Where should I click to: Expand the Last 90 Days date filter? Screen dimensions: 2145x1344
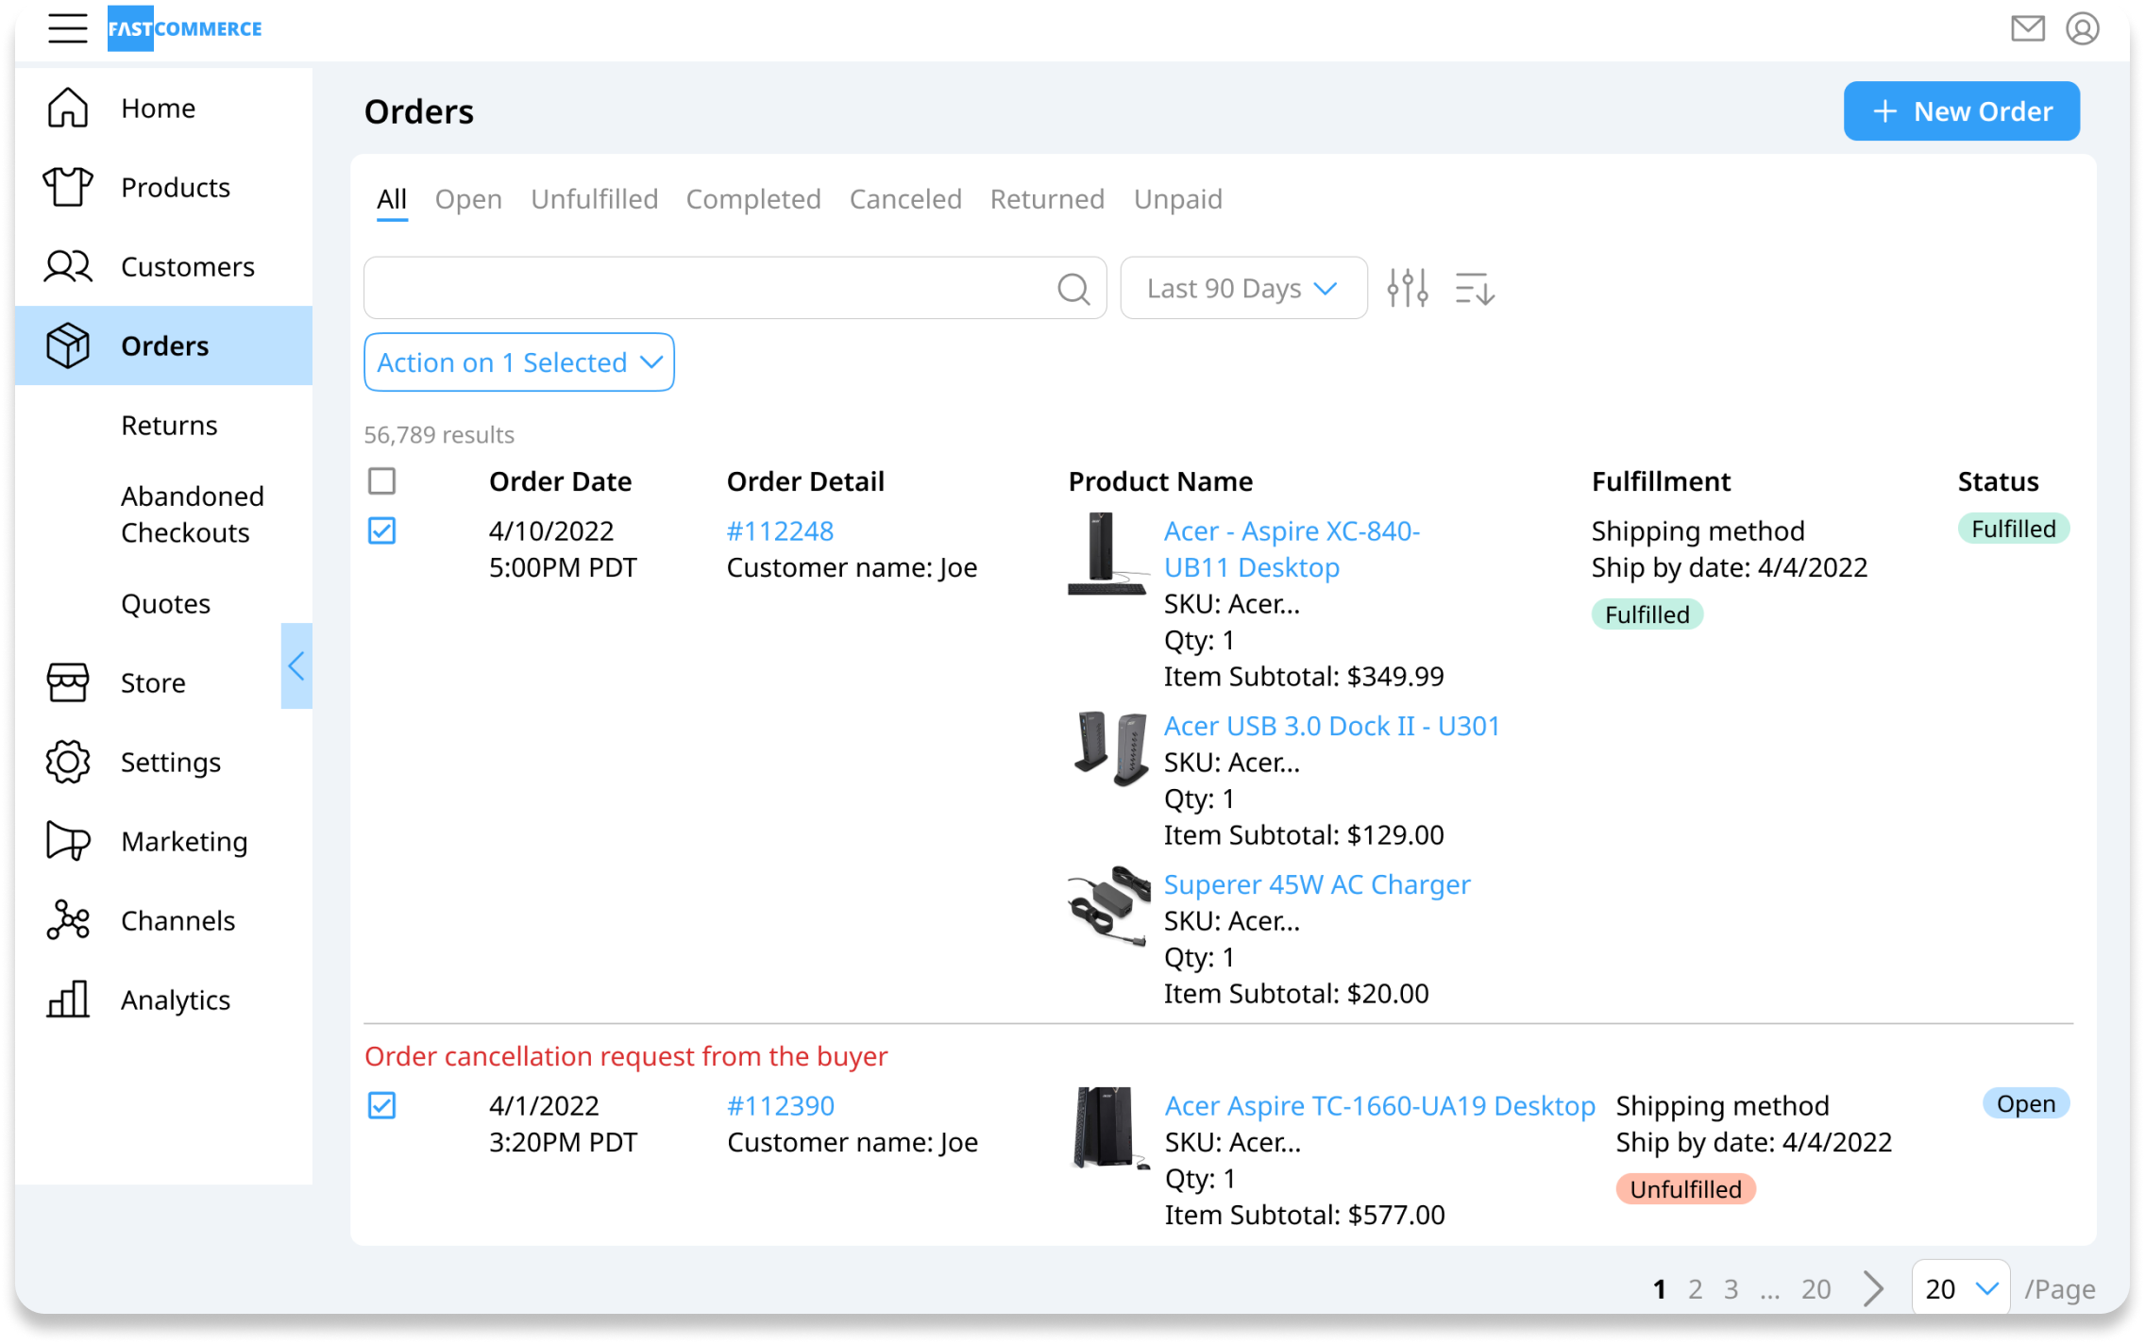point(1239,288)
